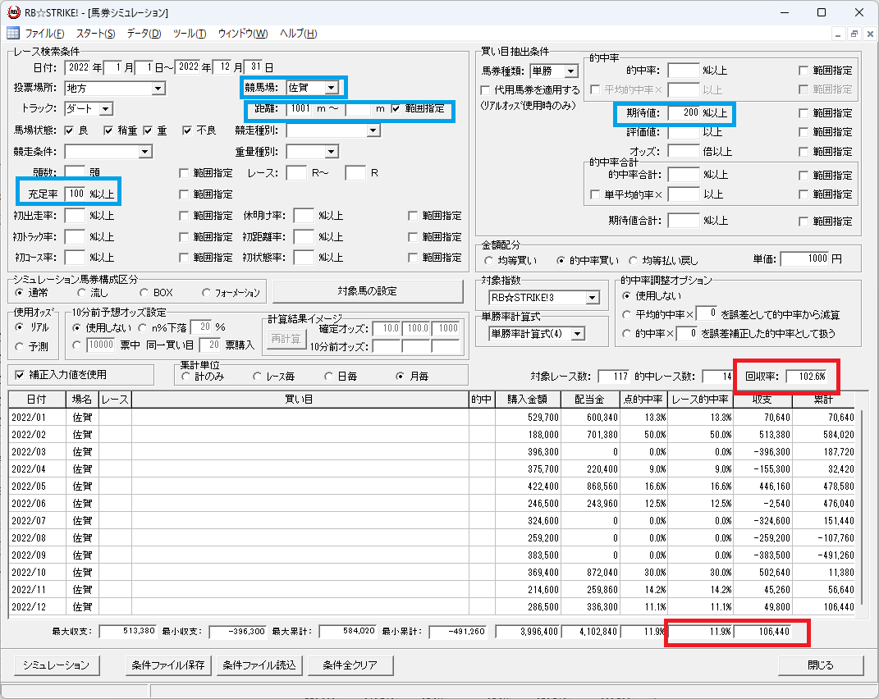This screenshot has width=879, height=699.
Task: Click the 対象馬の設定 button
Action: pyautogui.click(x=368, y=291)
